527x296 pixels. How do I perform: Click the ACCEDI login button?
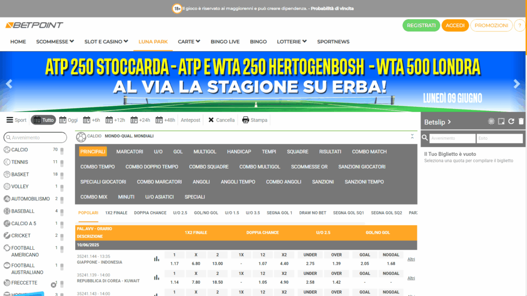[x=455, y=25]
